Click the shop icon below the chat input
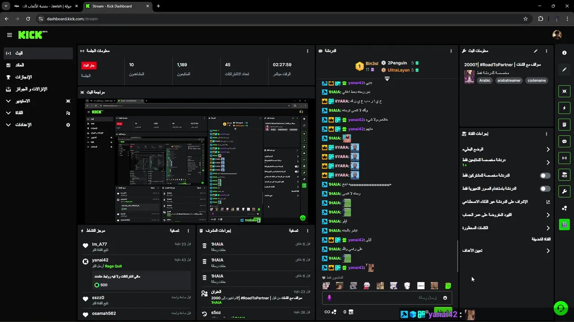Viewport: 574px width, 322px height. (x=351, y=312)
